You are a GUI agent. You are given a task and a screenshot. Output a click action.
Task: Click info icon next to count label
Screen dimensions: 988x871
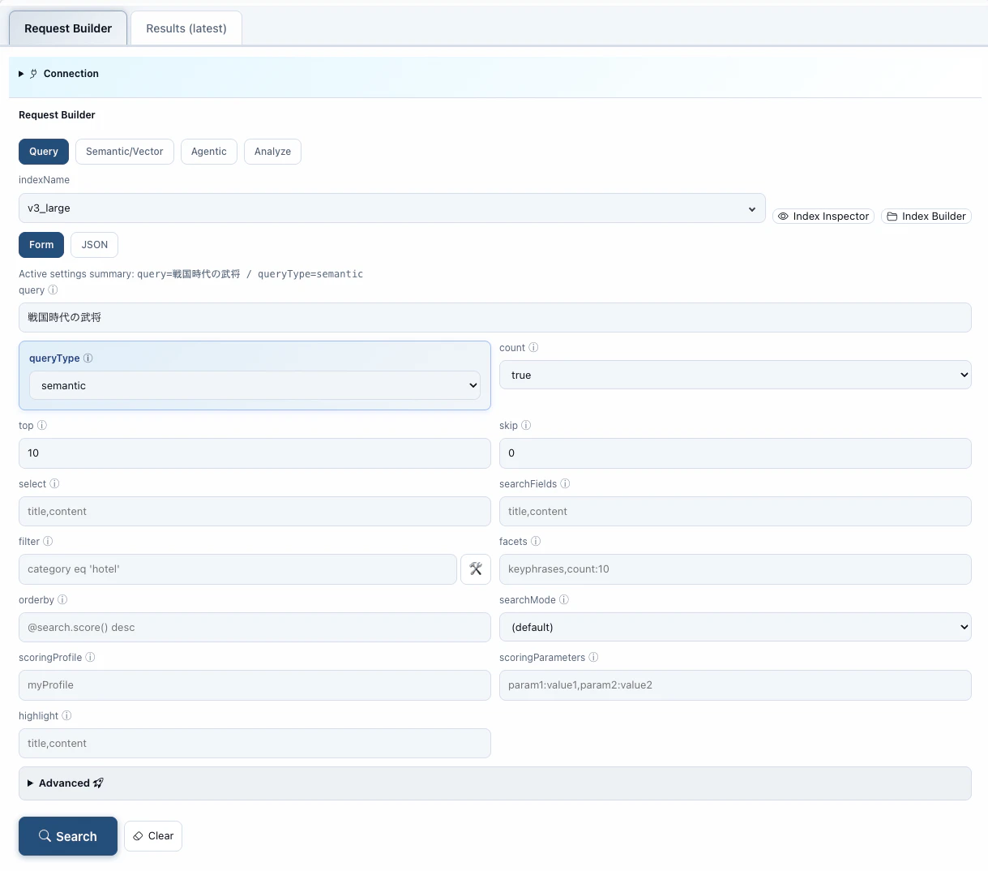click(533, 348)
